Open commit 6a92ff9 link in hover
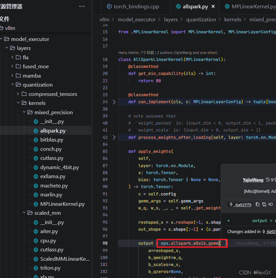This screenshot has width=276, height=278. [241, 205]
